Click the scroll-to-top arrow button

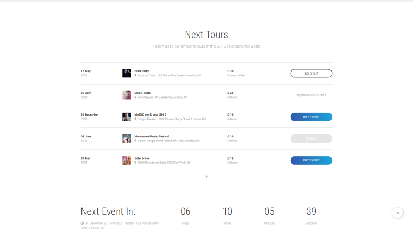[x=397, y=212]
